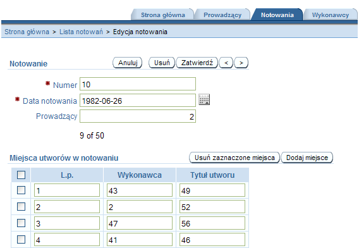Click Usuń zaznaczone miejsca button
Image resolution: width=359 pixels, height=248 pixels.
click(x=234, y=158)
